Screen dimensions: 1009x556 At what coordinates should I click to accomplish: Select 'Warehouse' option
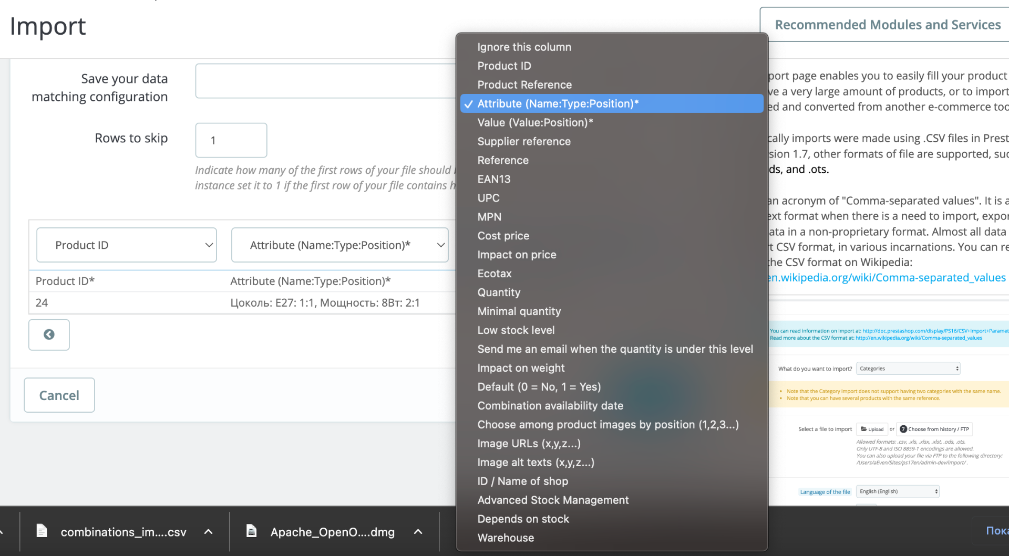click(x=612, y=539)
